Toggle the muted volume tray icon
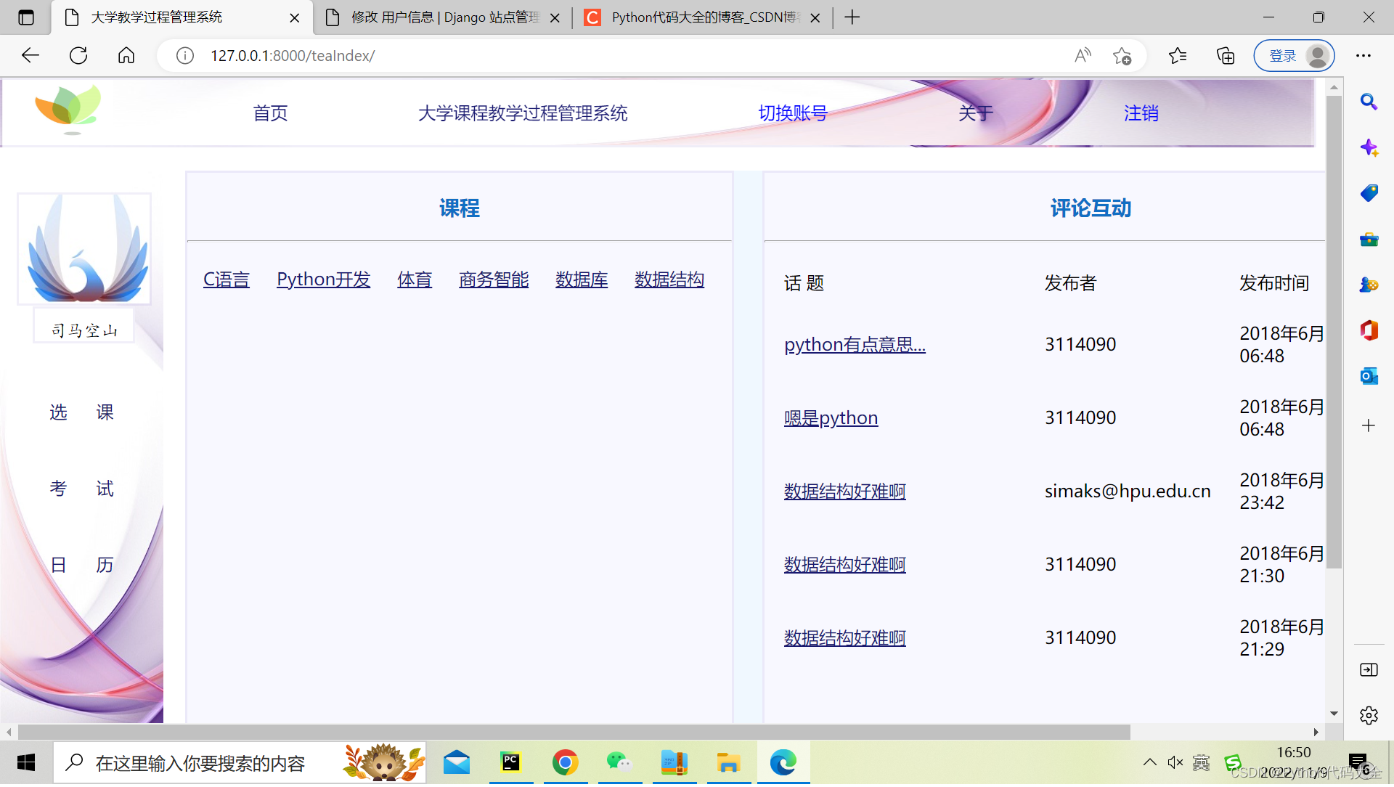Image resolution: width=1394 pixels, height=787 pixels. pos(1175,762)
